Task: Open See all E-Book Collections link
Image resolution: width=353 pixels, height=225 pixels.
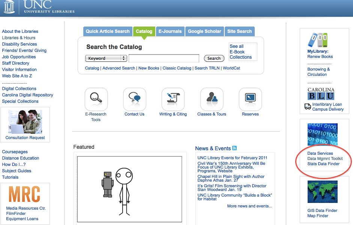Action: (241, 52)
